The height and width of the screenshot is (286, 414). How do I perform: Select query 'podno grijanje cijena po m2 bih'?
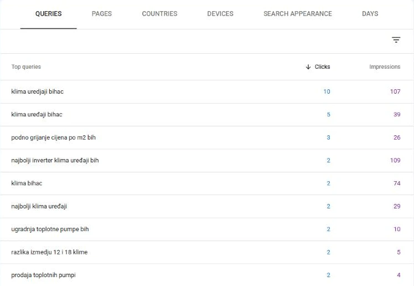pyautogui.click(x=53, y=137)
